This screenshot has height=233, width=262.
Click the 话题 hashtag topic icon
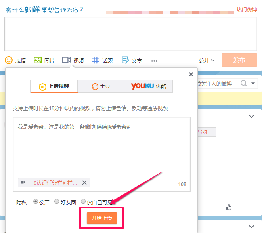click(x=96, y=60)
